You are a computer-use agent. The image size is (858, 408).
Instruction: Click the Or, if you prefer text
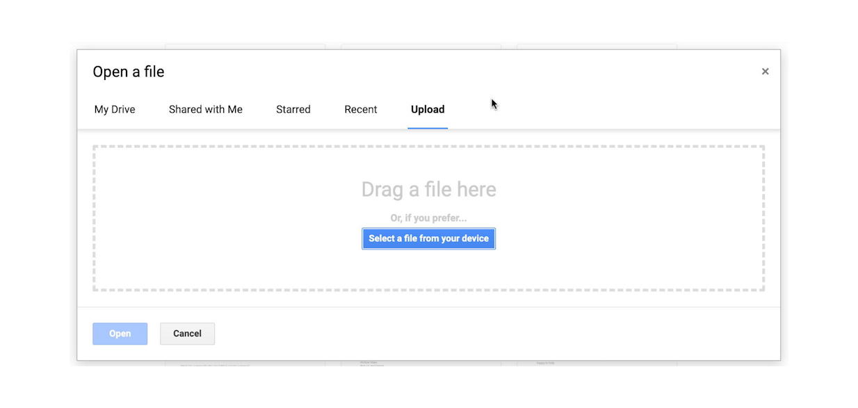428,218
